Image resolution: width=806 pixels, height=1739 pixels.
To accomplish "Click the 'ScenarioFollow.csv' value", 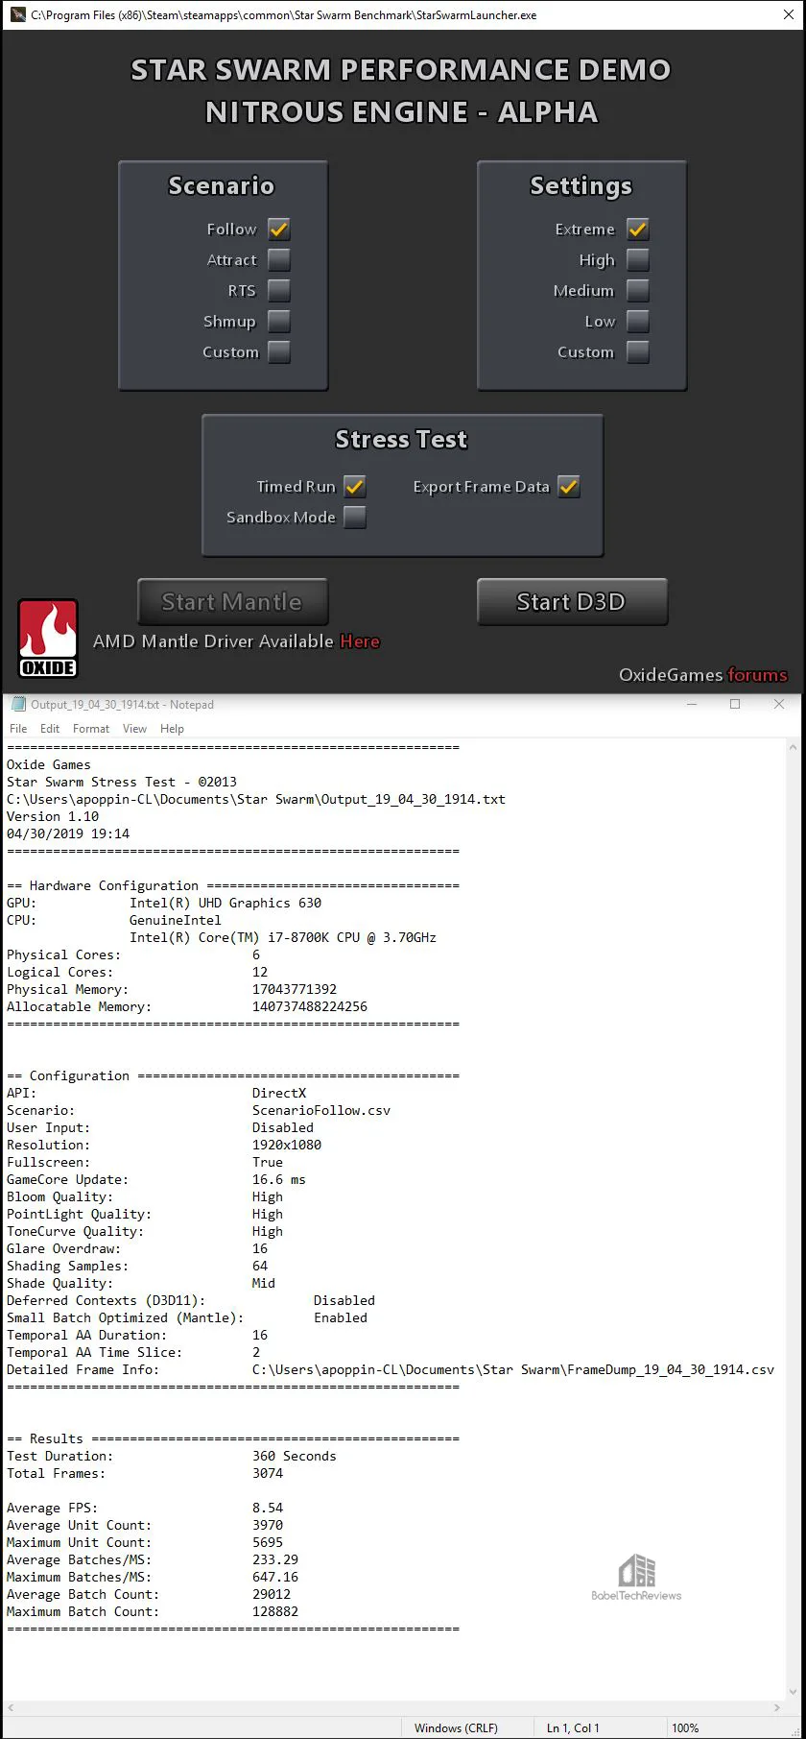I will [321, 1110].
